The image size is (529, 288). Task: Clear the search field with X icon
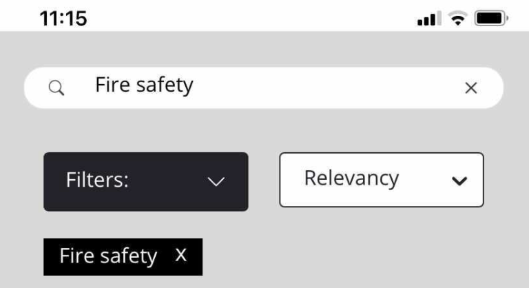point(471,88)
